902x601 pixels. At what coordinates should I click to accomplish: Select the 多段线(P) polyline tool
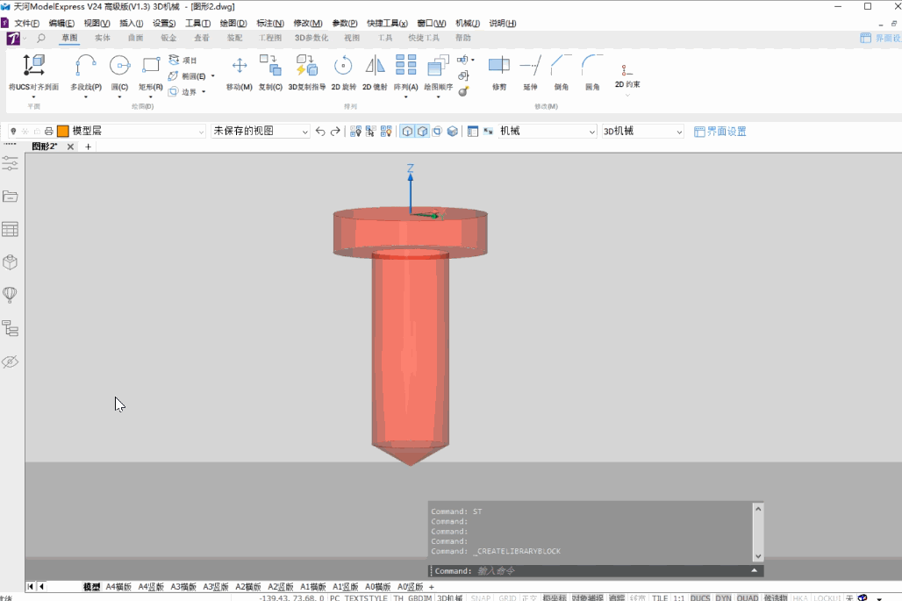tap(86, 73)
